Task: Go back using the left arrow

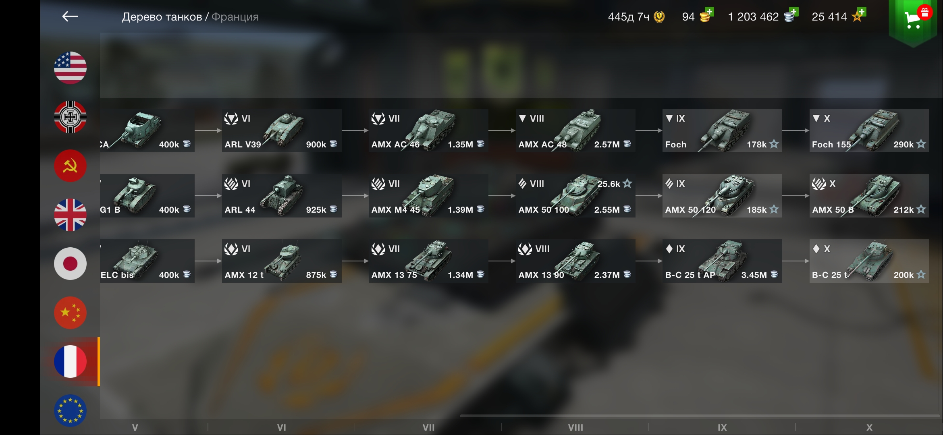Action: pos(70,17)
